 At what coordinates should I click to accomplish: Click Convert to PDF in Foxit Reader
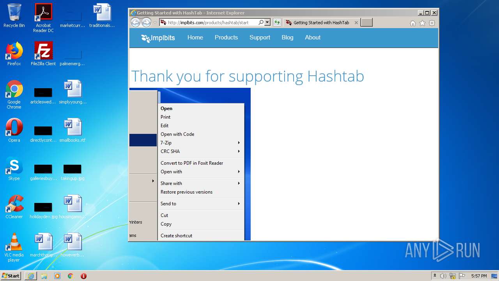click(192, 163)
